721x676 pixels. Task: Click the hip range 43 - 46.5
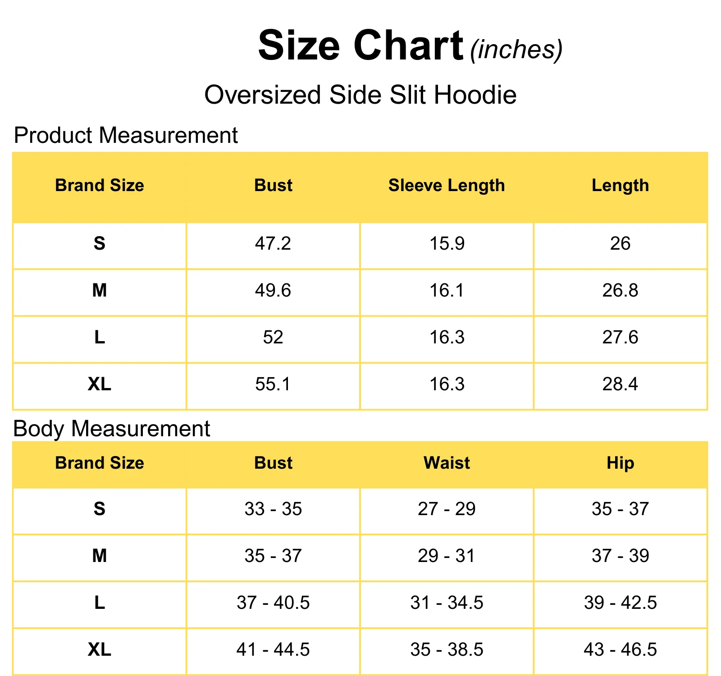click(620, 650)
